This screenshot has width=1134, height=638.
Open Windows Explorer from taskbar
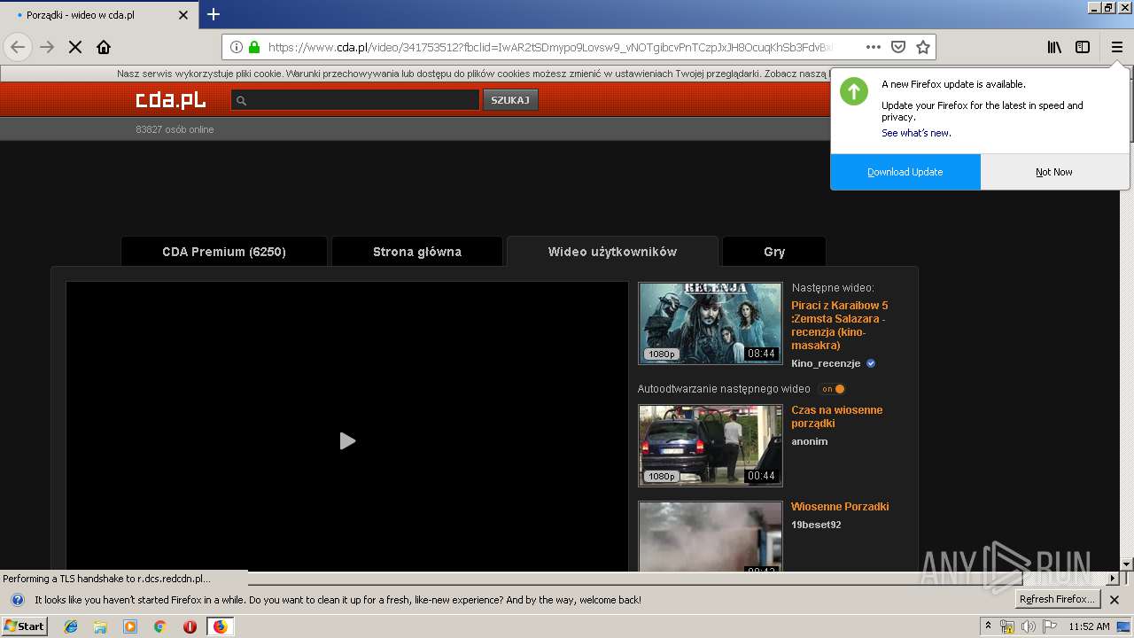[x=100, y=626]
